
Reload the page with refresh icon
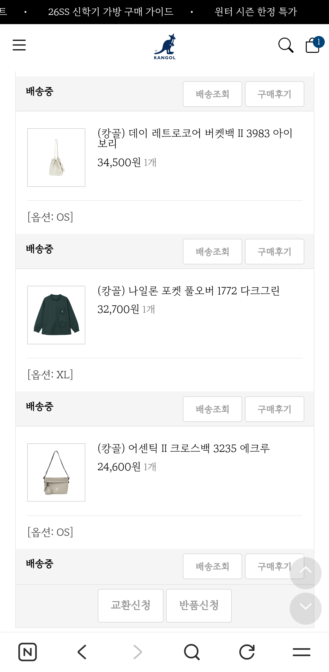pyautogui.click(x=247, y=652)
